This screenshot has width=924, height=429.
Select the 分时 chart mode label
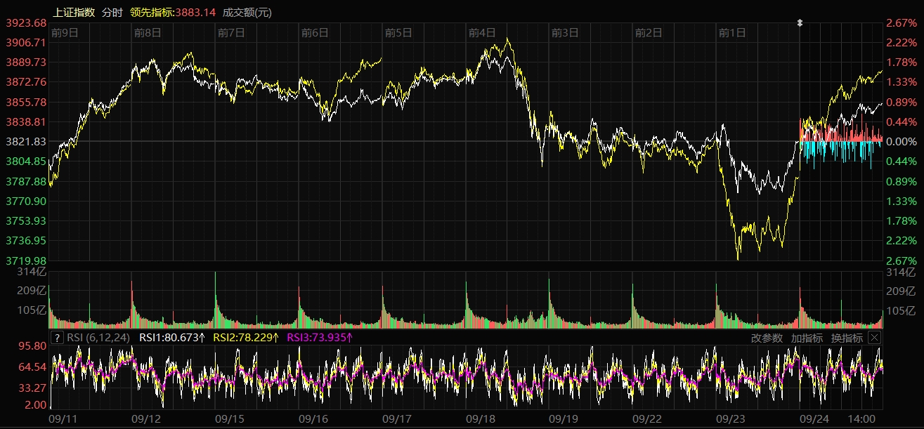112,12
